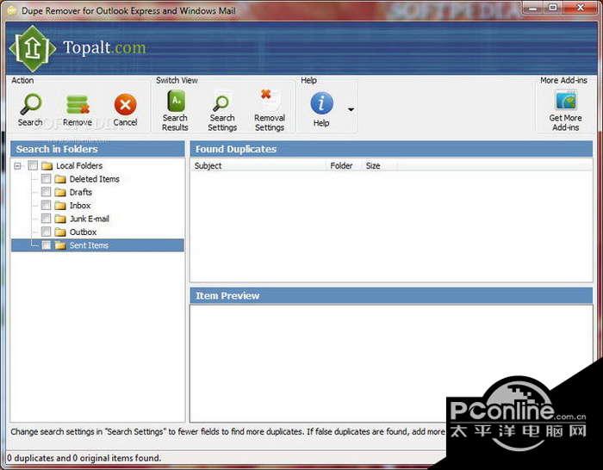The height and width of the screenshot is (470, 603).
Task: Check the Drafts folder checkbox
Action: (x=46, y=192)
